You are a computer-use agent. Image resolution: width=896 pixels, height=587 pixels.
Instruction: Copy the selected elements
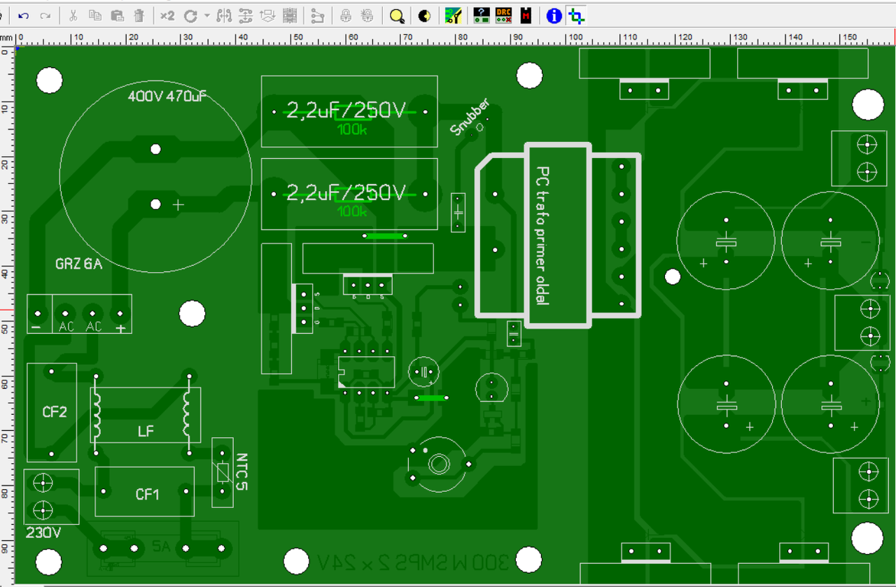point(95,15)
